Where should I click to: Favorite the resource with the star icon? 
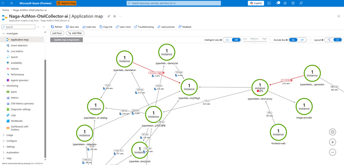point(115,16)
